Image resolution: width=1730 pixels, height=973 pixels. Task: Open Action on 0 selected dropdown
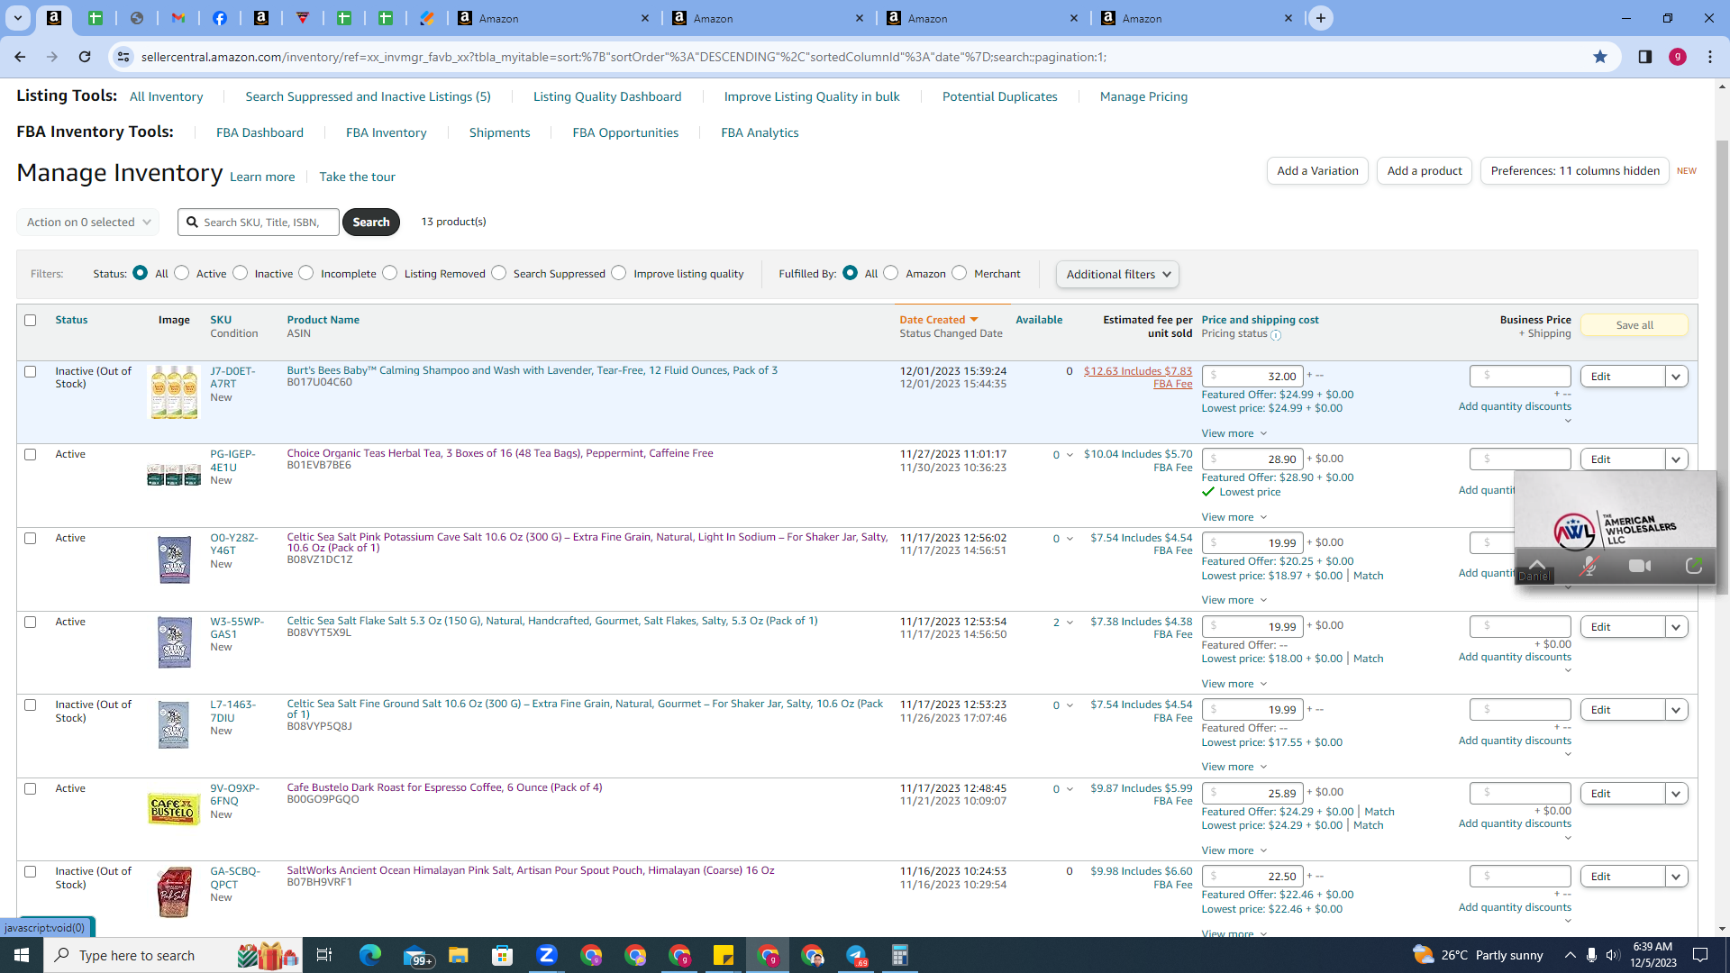point(88,222)
